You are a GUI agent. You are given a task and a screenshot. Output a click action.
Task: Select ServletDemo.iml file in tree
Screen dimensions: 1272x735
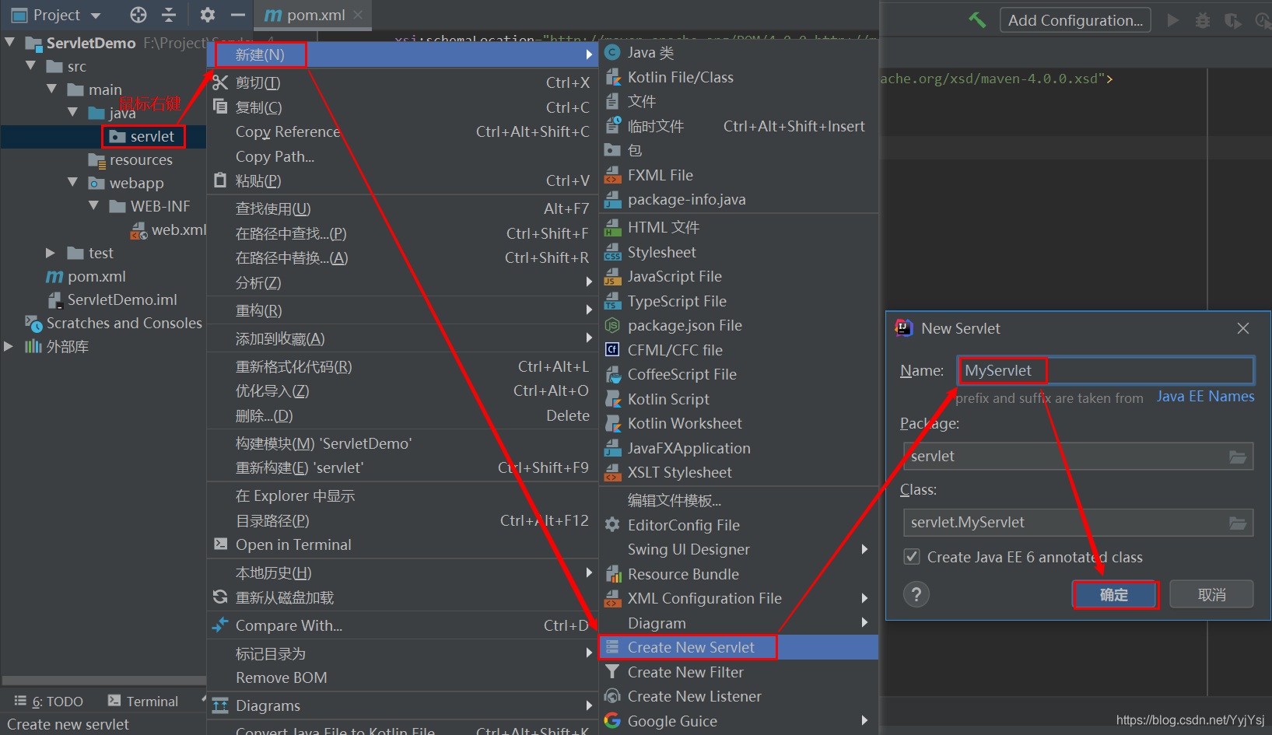pyautogui.click(x=113, y=299)
